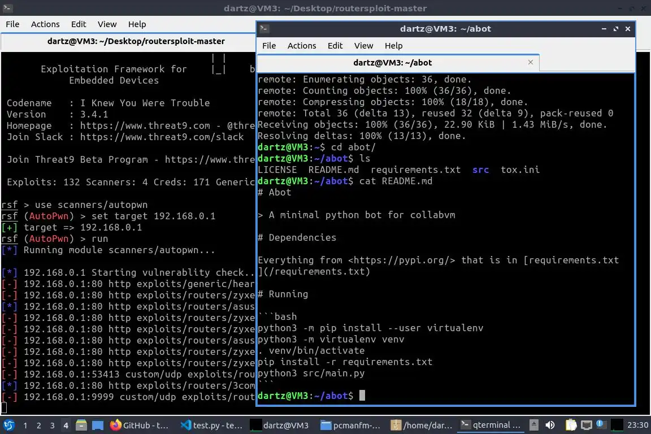This screenshot has height=434, width=651.
Task: Close the dartz@VM3: ~/abot tab
Action: (531, 62)
